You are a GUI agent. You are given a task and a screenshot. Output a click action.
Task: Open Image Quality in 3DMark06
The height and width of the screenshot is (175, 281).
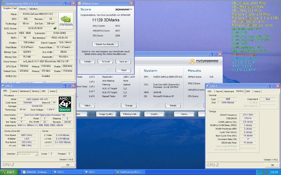(x=107, y=114)
